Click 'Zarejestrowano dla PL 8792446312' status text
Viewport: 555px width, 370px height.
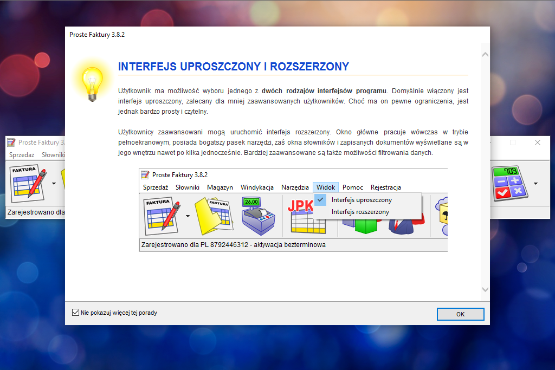coord(233,245)
